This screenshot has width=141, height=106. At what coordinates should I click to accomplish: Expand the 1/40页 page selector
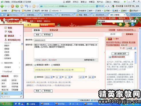click(131, 48)
